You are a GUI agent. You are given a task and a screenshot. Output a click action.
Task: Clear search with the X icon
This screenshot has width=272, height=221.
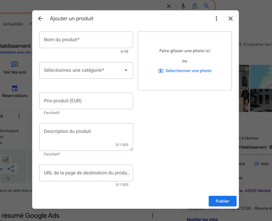click(x=169, y=6)
